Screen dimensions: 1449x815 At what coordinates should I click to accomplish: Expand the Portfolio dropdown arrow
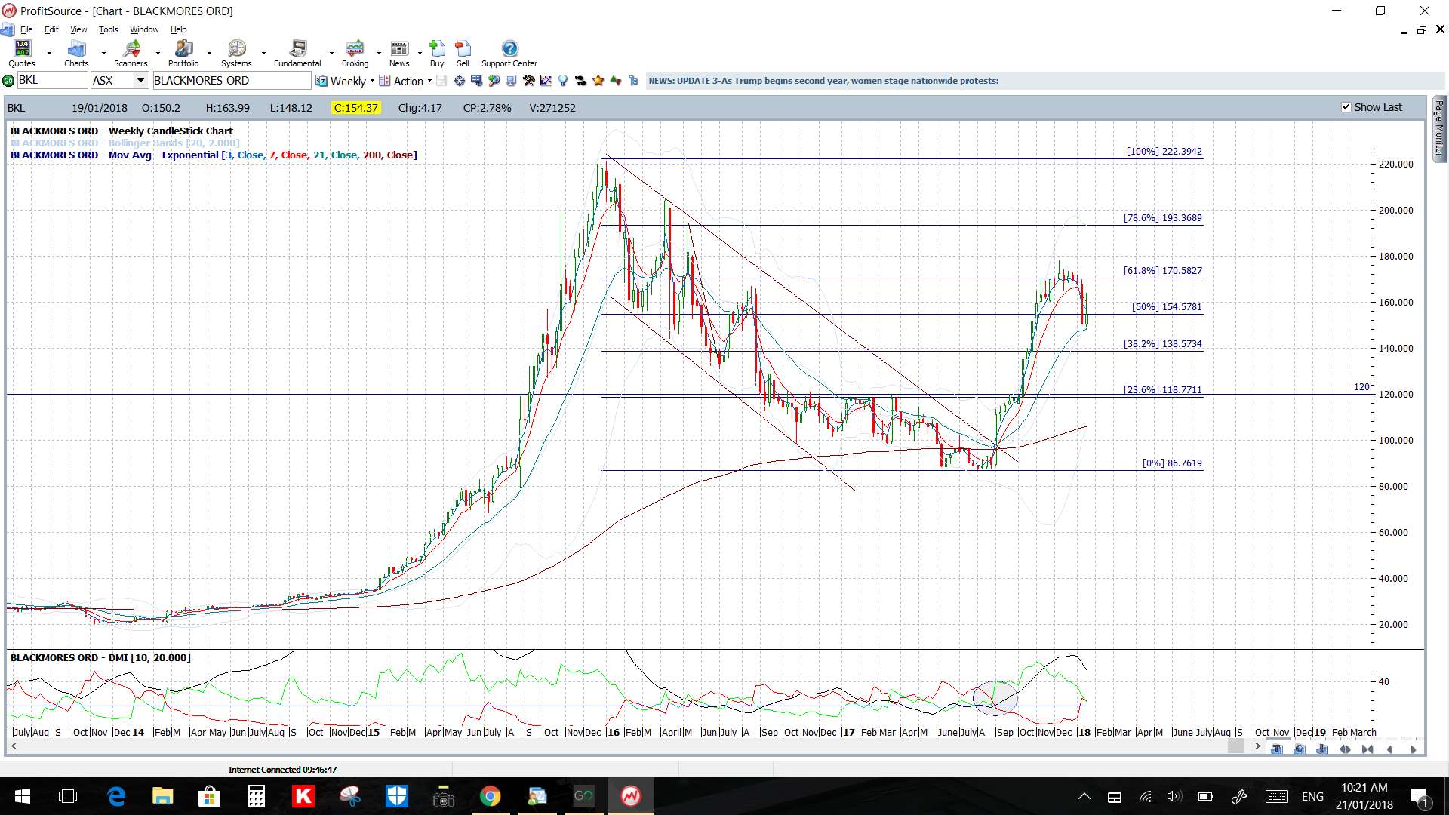pos(209,54)
